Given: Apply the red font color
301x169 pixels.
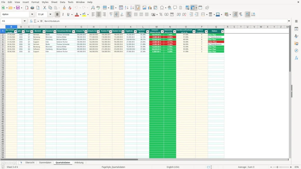Looking at the screenshot, I should [77, 14].
